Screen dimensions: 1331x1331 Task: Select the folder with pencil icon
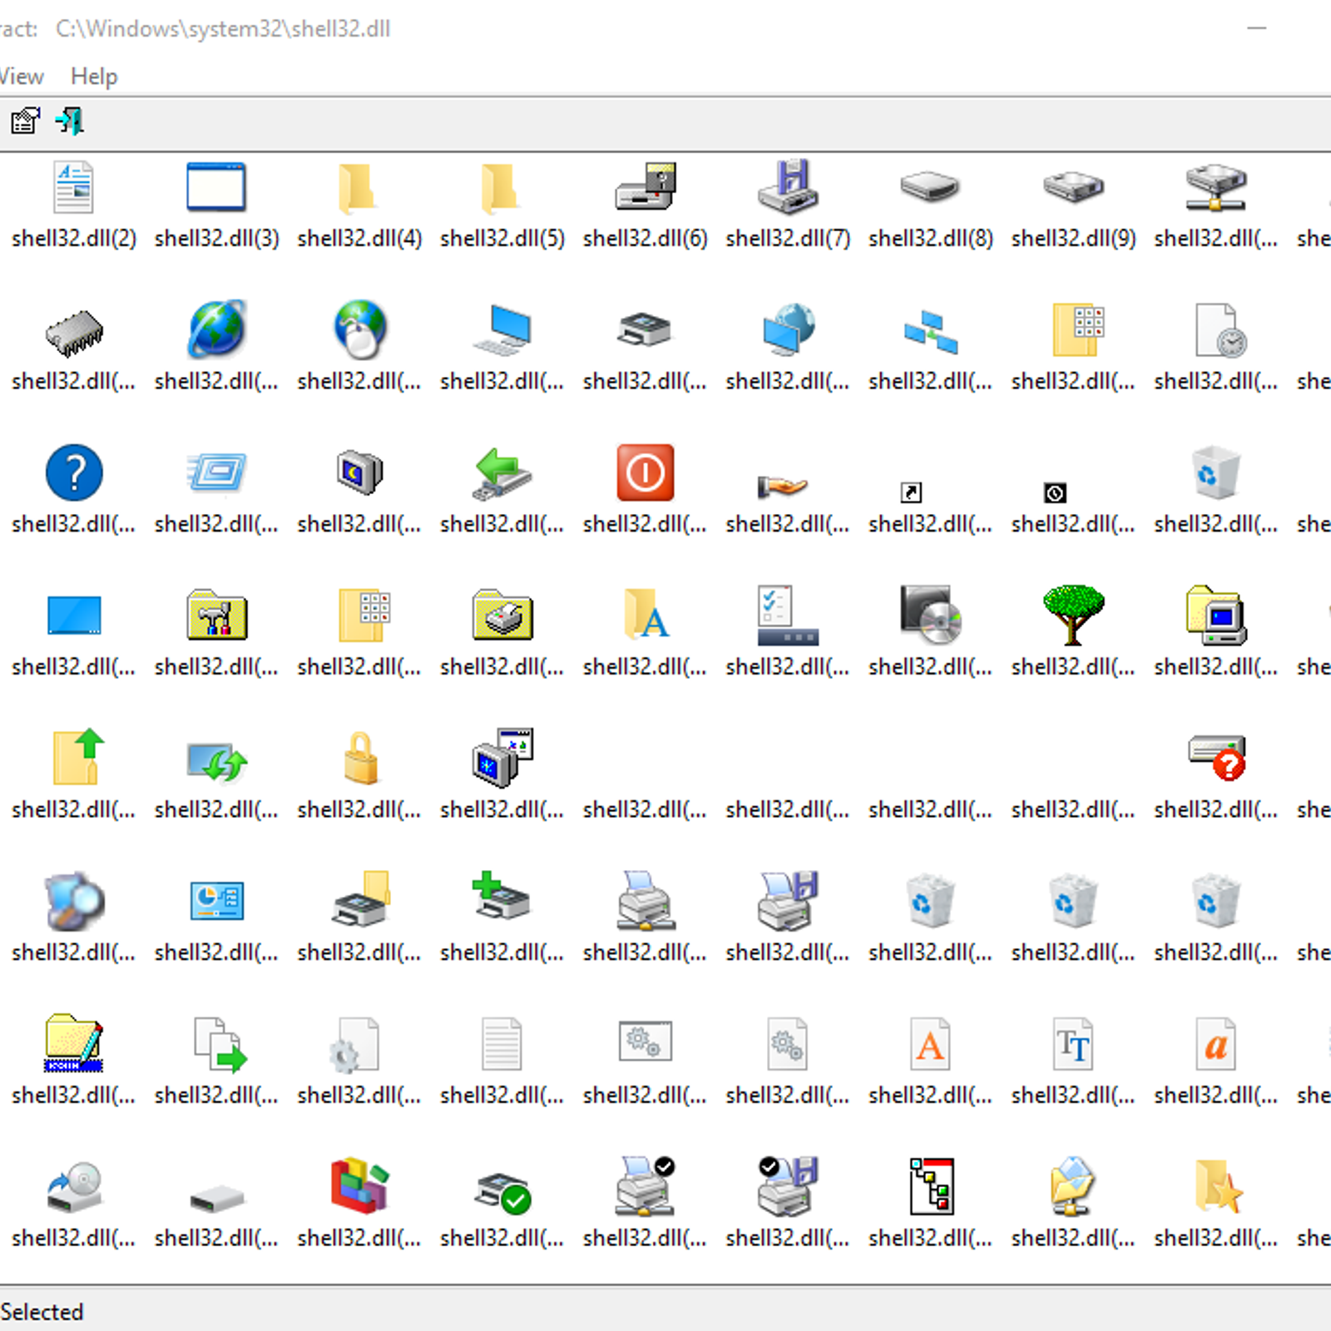click(x=74, y=1043)
